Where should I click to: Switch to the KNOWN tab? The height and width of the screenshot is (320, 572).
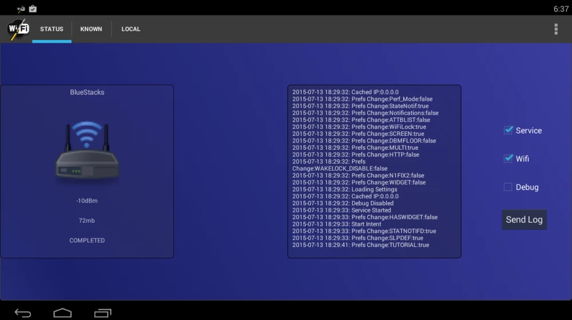91,29
